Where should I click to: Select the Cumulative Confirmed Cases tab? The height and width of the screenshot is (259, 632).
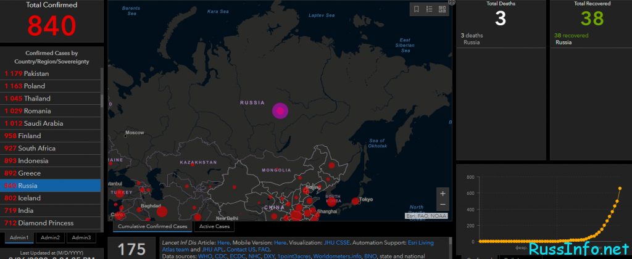pyautogui.click(x=153, y=226)
